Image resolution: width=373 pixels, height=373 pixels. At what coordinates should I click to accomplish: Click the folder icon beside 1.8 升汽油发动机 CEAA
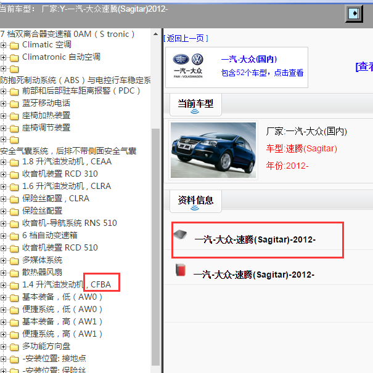point(14,162)
